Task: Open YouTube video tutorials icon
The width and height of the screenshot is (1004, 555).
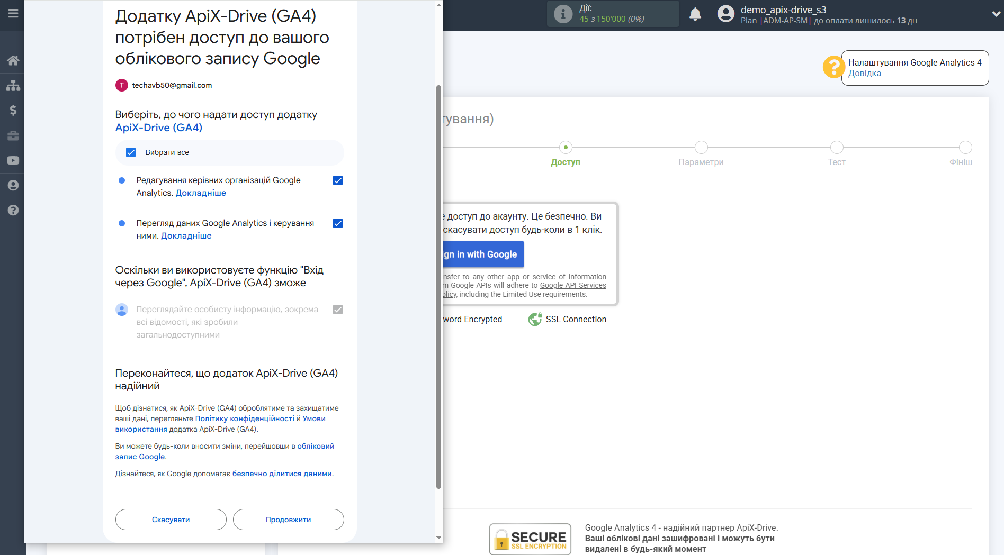Action: 13,160
